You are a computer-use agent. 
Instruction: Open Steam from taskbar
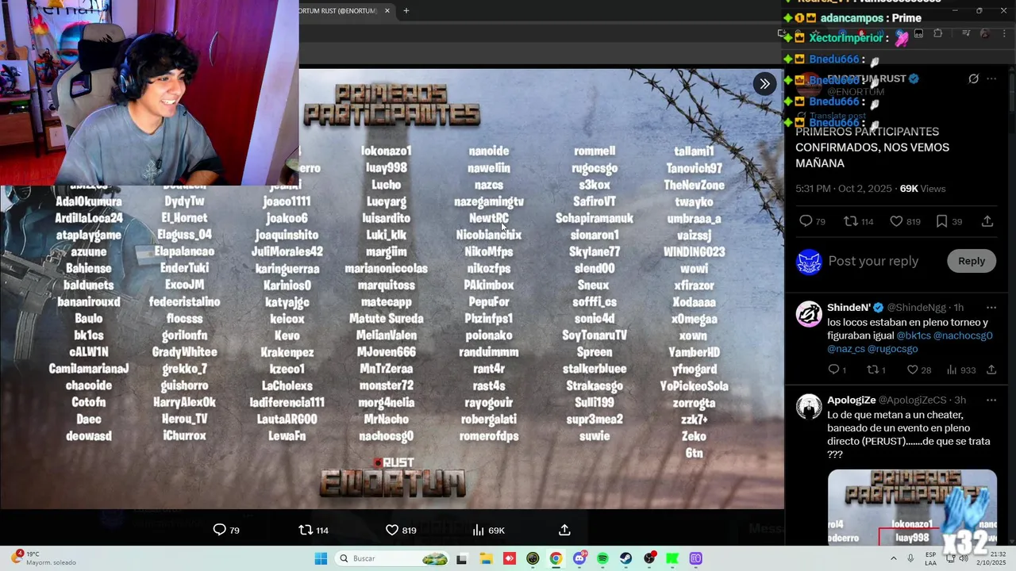point(625,558)
